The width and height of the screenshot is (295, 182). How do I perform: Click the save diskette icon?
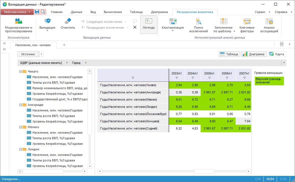coord(37,12)
